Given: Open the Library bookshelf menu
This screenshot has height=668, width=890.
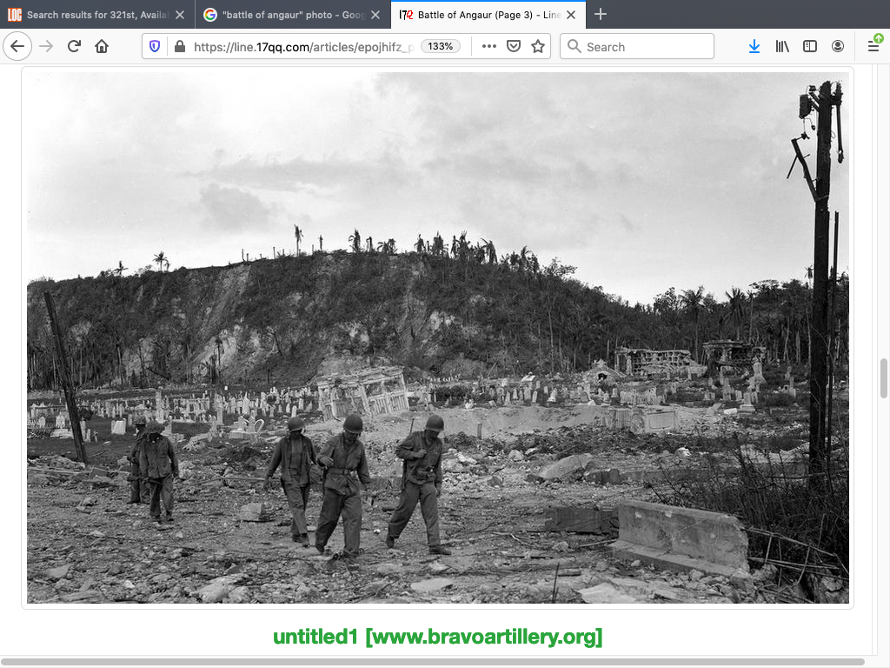Looking at the screenshot, I should pos(782,47).
